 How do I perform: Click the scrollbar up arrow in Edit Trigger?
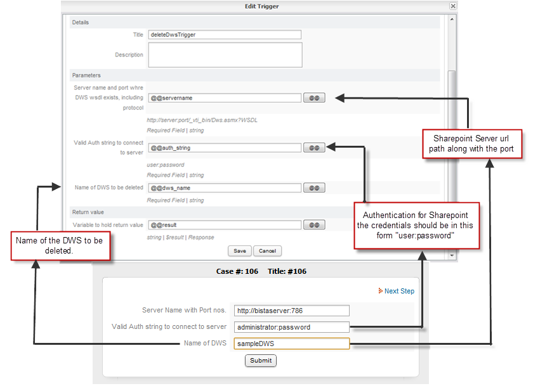(452, 20)
